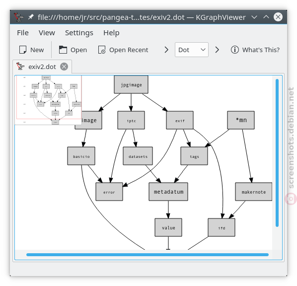
Task: Click the horizontal scrollbar of graph view
Action: click(x=148, y=255)
